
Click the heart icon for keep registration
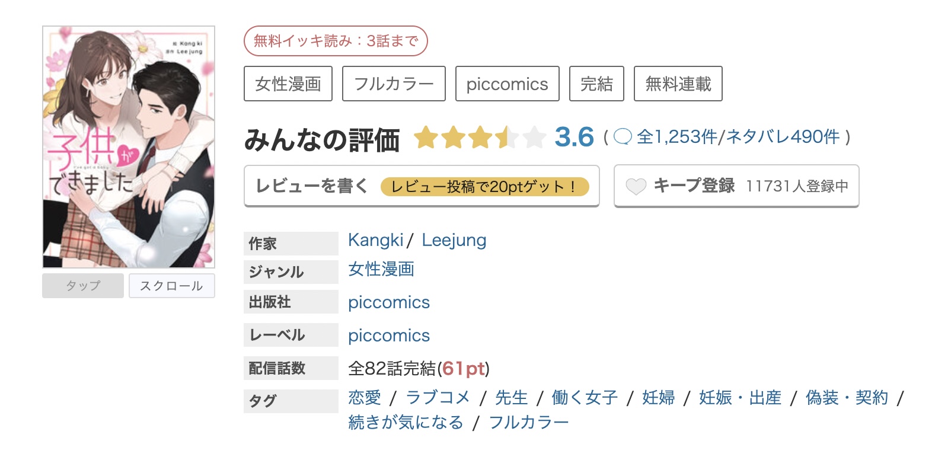point(636,186)
